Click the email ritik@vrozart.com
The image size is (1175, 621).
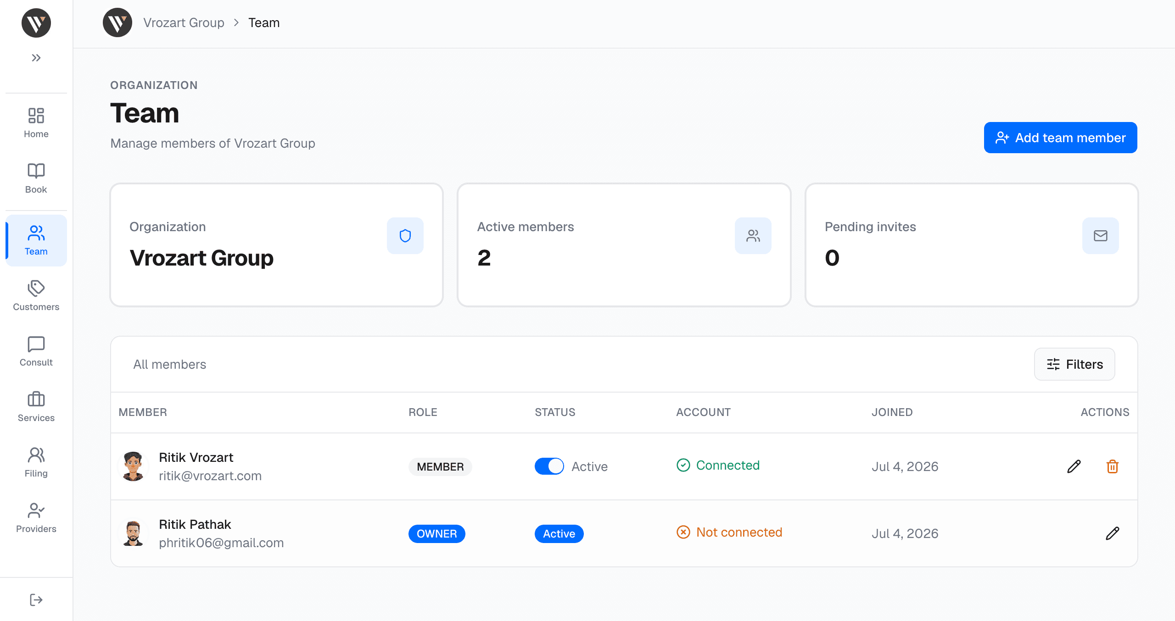click(x=210, y=476)
